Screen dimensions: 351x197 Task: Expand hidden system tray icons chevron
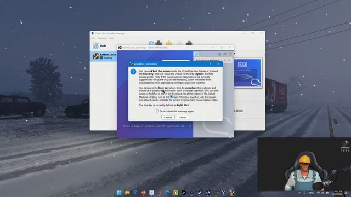click(299, 193)
